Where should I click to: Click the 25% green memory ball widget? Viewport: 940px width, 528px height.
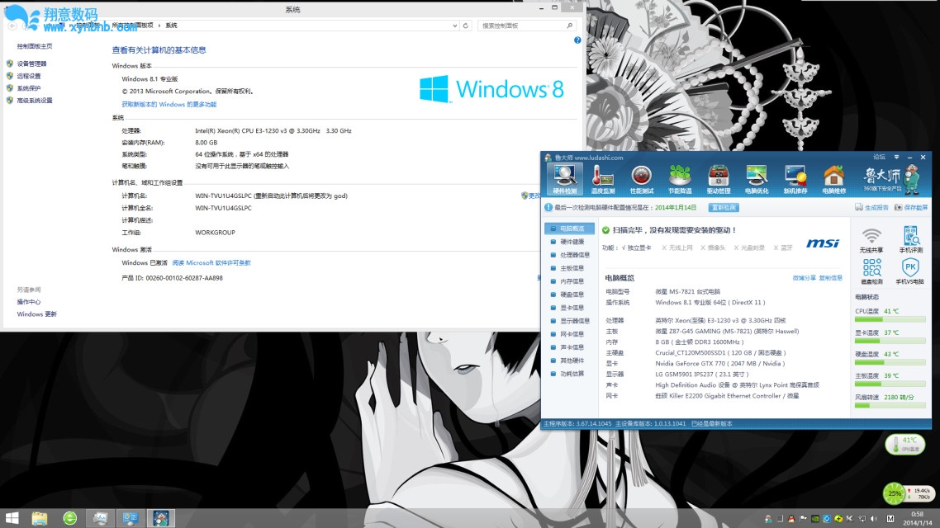(895, 493)
